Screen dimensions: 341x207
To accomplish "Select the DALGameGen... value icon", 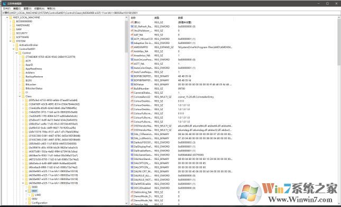I will click(x=132, y=155).
